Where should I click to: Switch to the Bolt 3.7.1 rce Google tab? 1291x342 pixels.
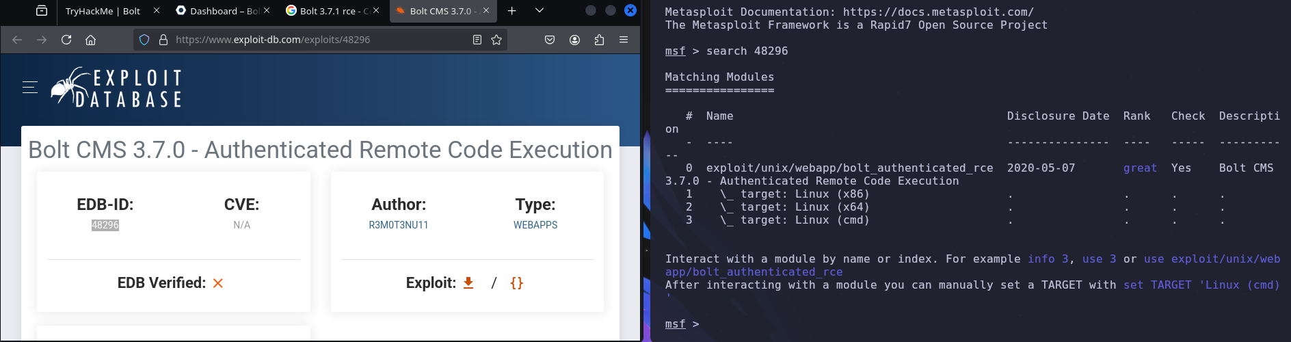coord(328,11)
